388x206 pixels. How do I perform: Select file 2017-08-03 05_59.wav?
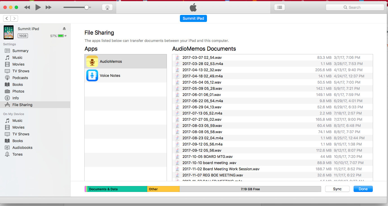tap(272, 126)
